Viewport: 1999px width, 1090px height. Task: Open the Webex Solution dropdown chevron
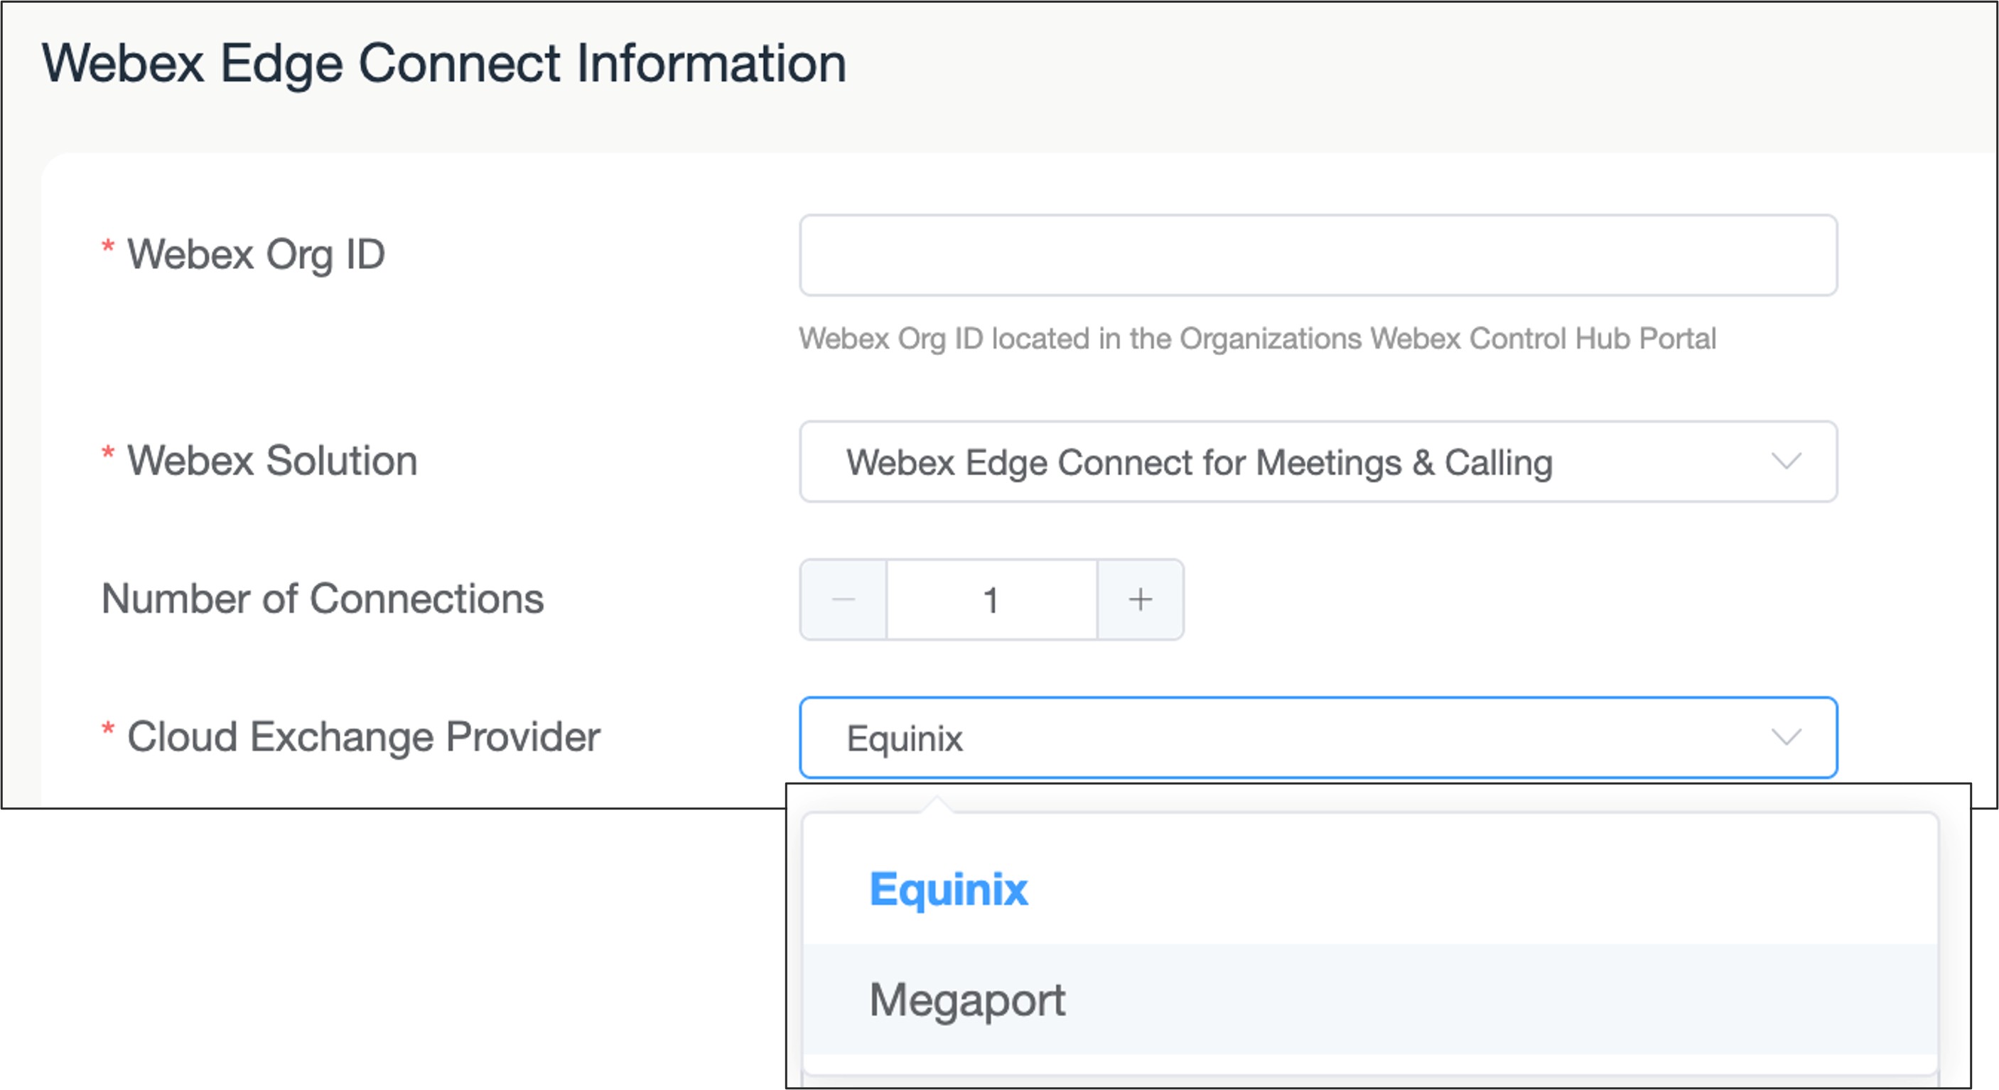point(1787,462)
